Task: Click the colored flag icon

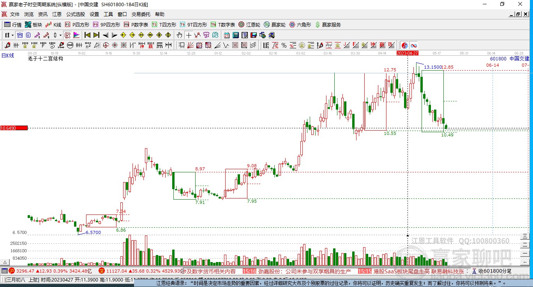Action: 76,35
